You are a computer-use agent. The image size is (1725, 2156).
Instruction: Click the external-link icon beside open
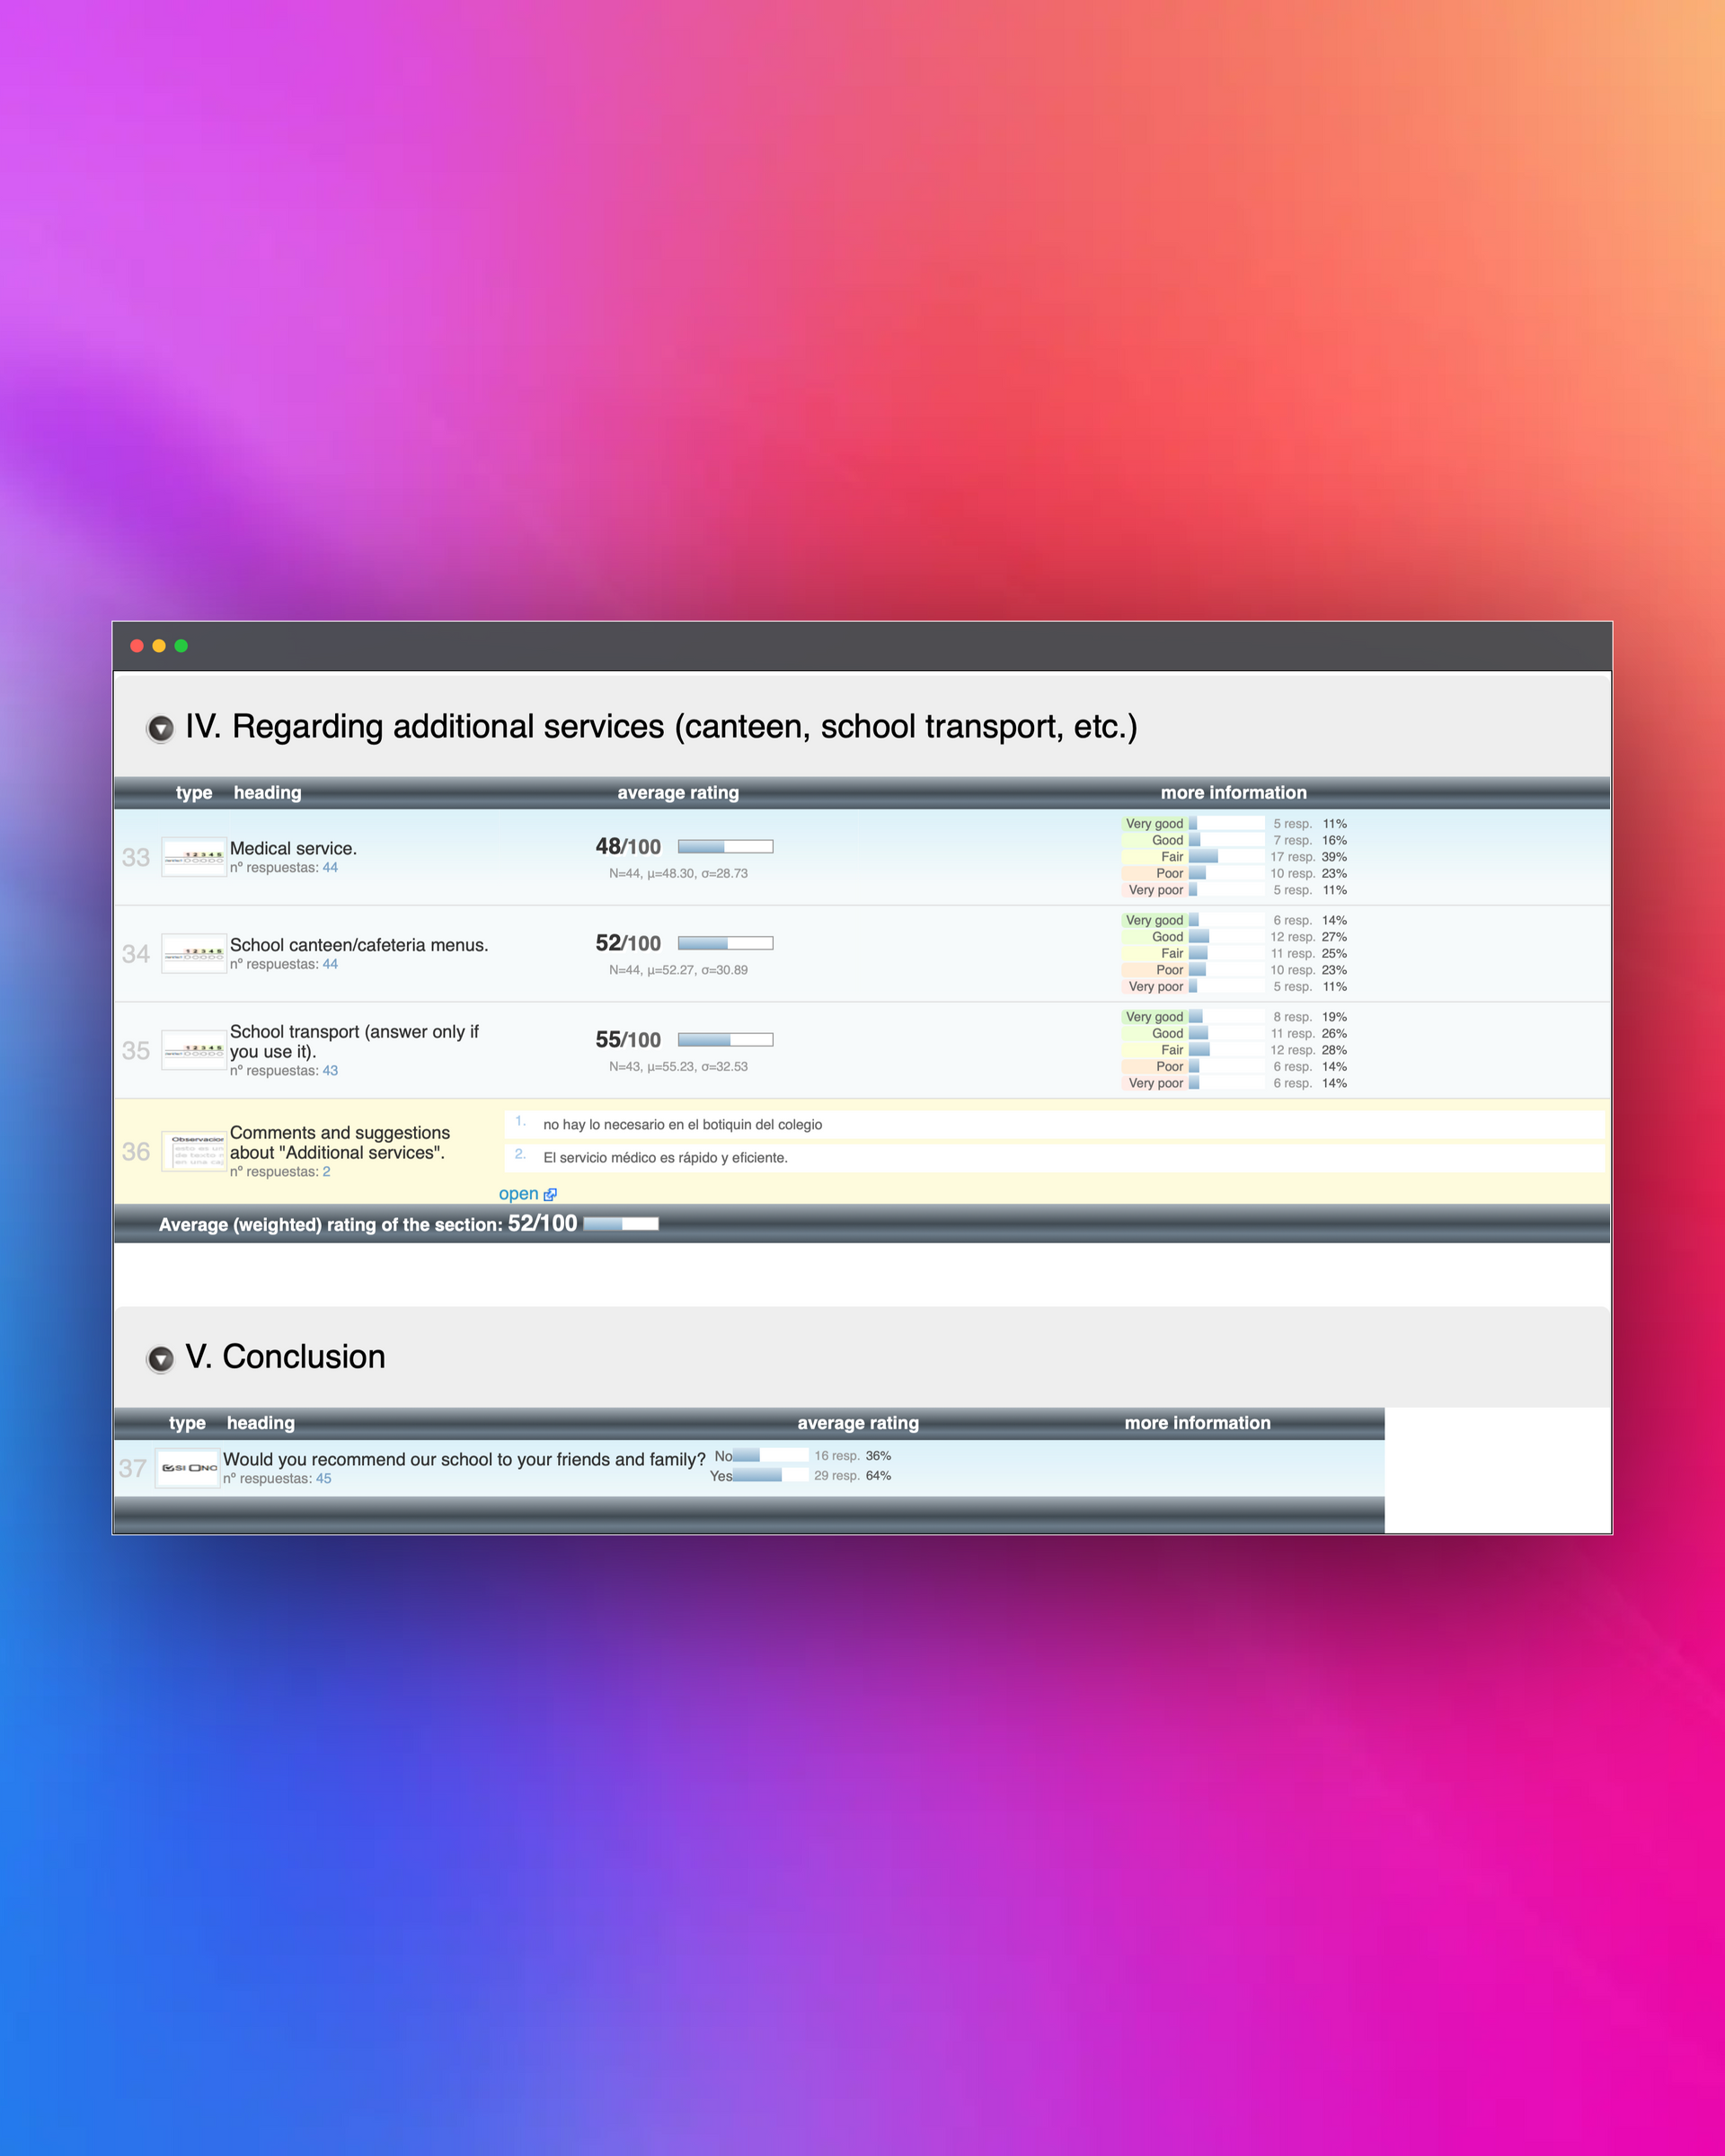click(x=550, y=1194)
